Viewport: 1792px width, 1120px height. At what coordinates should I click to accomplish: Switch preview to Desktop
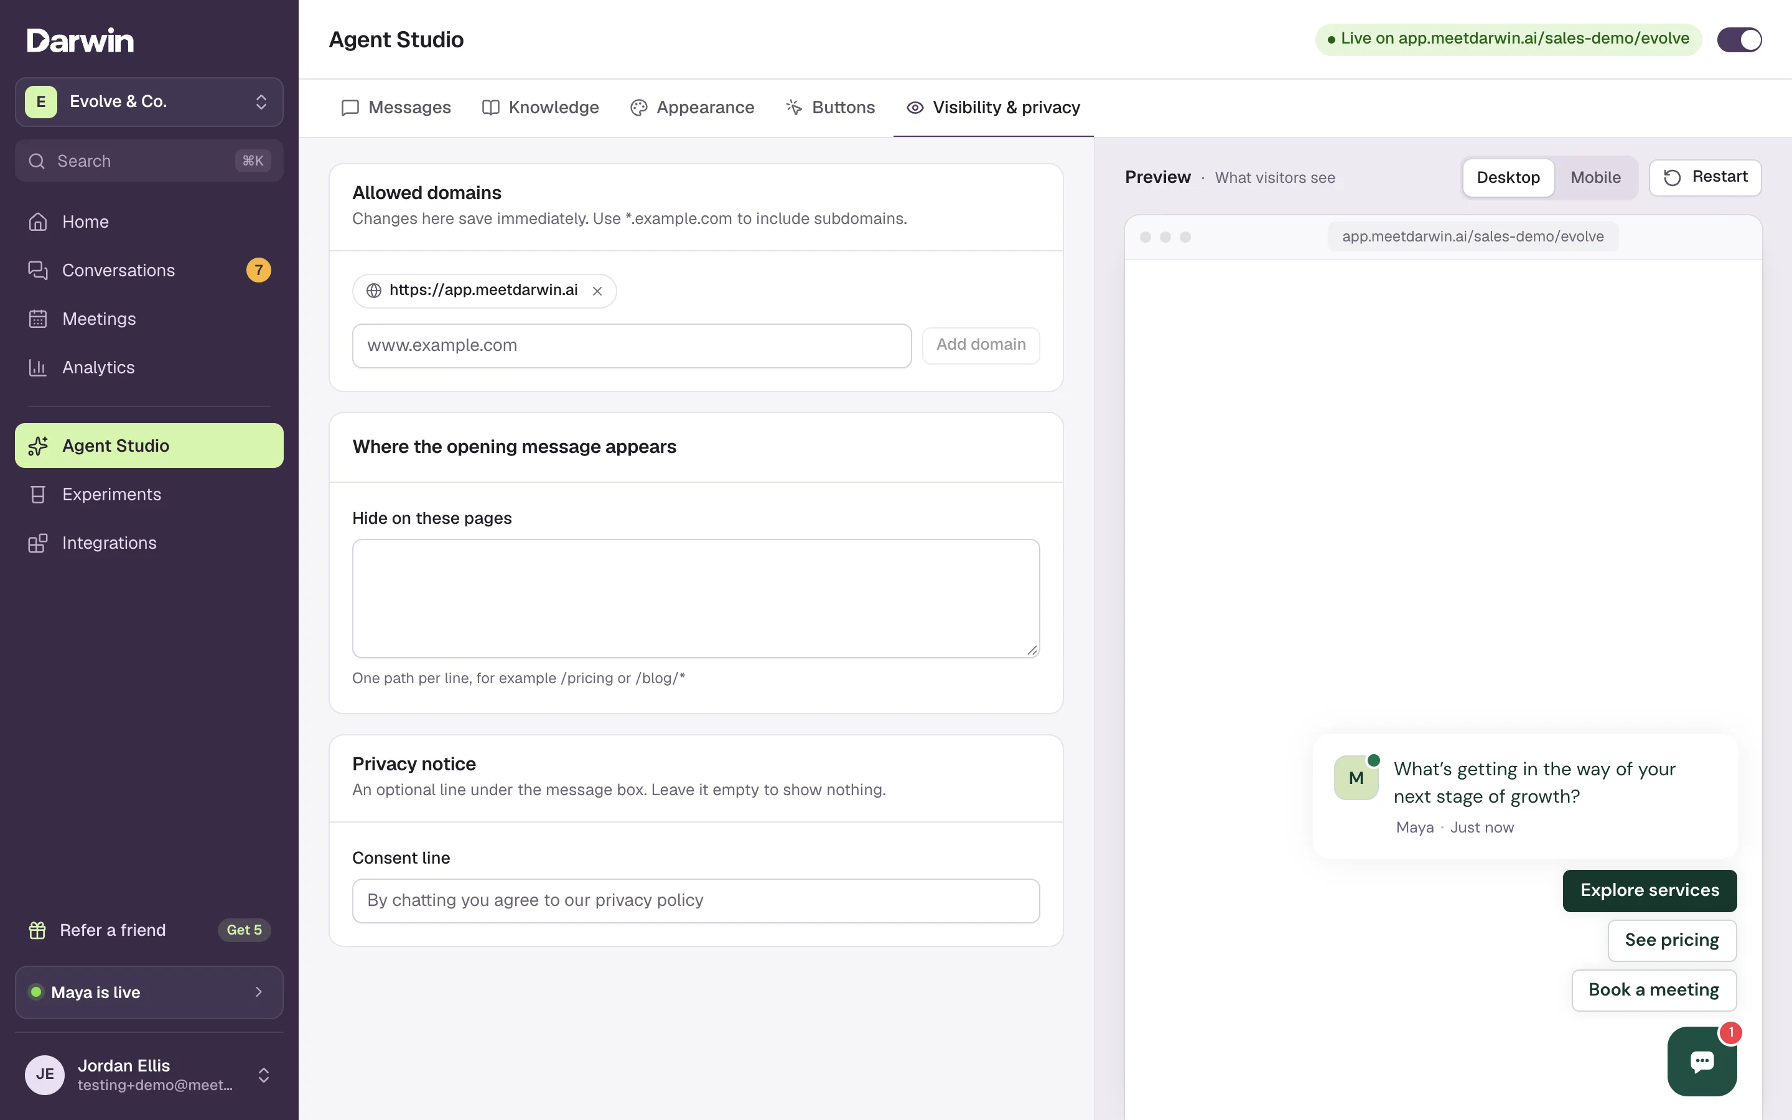click(x=1508, y=178)
